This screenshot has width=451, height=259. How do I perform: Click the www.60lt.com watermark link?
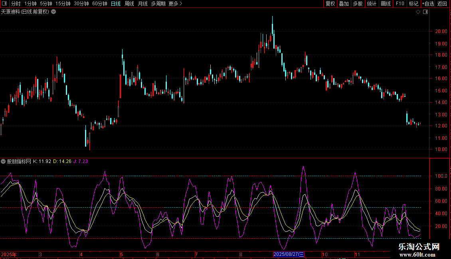coord(419,254)
